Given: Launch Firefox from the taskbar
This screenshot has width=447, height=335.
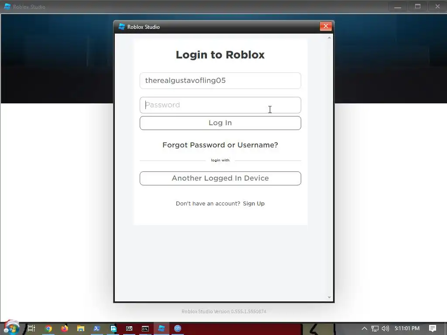Looking at the screenshot, I should [x=65, y=328].
